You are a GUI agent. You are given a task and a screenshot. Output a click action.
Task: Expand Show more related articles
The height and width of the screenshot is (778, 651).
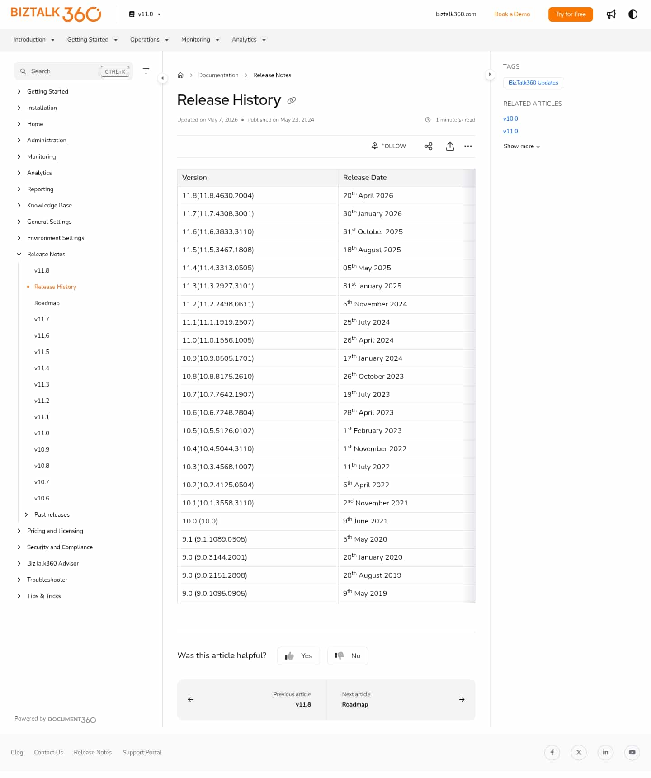tap(522, 146)
